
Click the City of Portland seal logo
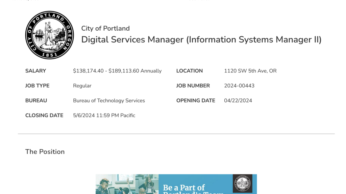[x=49, y=35]
